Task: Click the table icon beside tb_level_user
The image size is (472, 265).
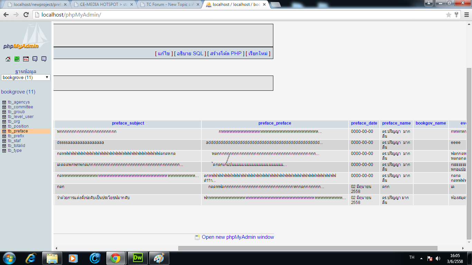Action: (4, 117)
